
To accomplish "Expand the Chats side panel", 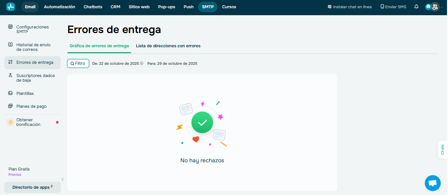I will pos(442,149).
